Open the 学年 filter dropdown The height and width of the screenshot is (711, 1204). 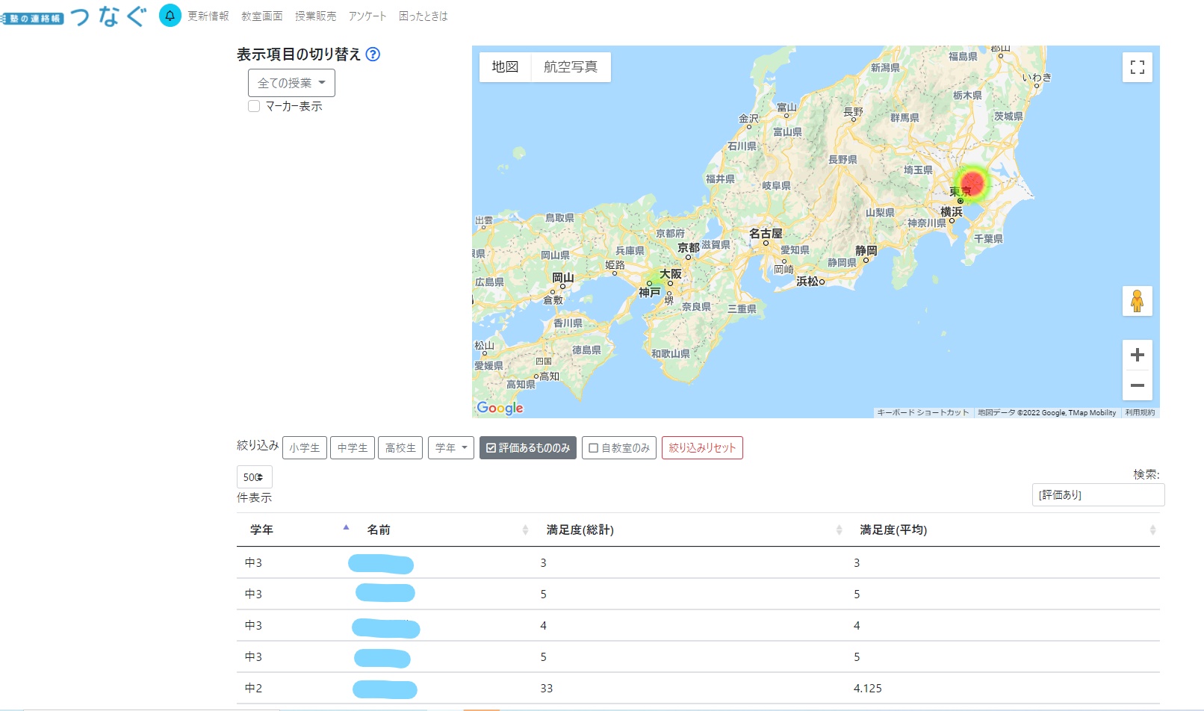[451, 448]
